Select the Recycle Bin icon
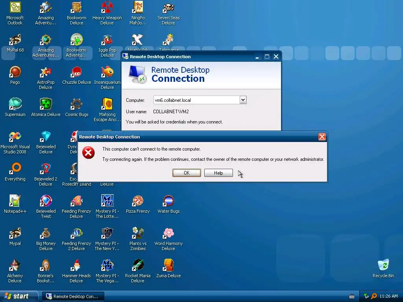Image resolution: width=403 pixels, height=302 pixels. tap(383, 269)
